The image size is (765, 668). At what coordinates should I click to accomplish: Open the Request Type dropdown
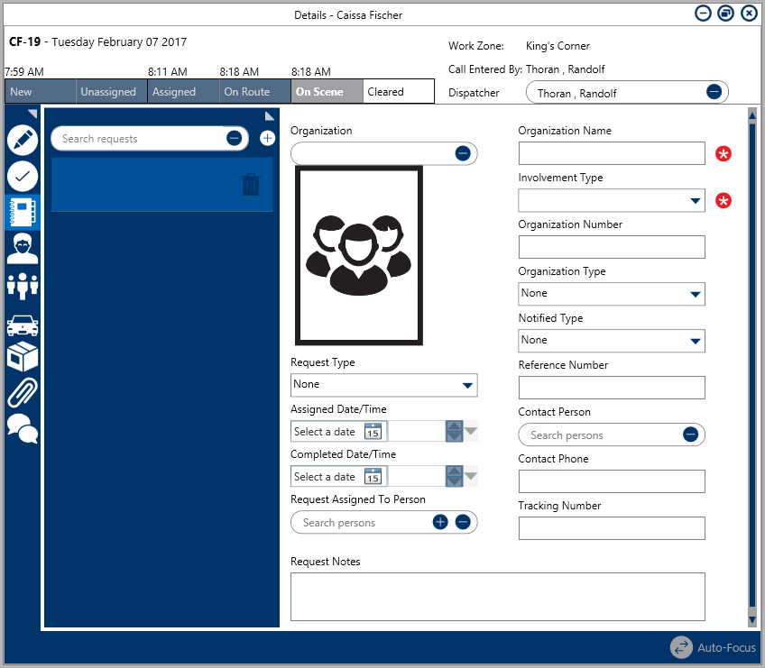[466, 385]
